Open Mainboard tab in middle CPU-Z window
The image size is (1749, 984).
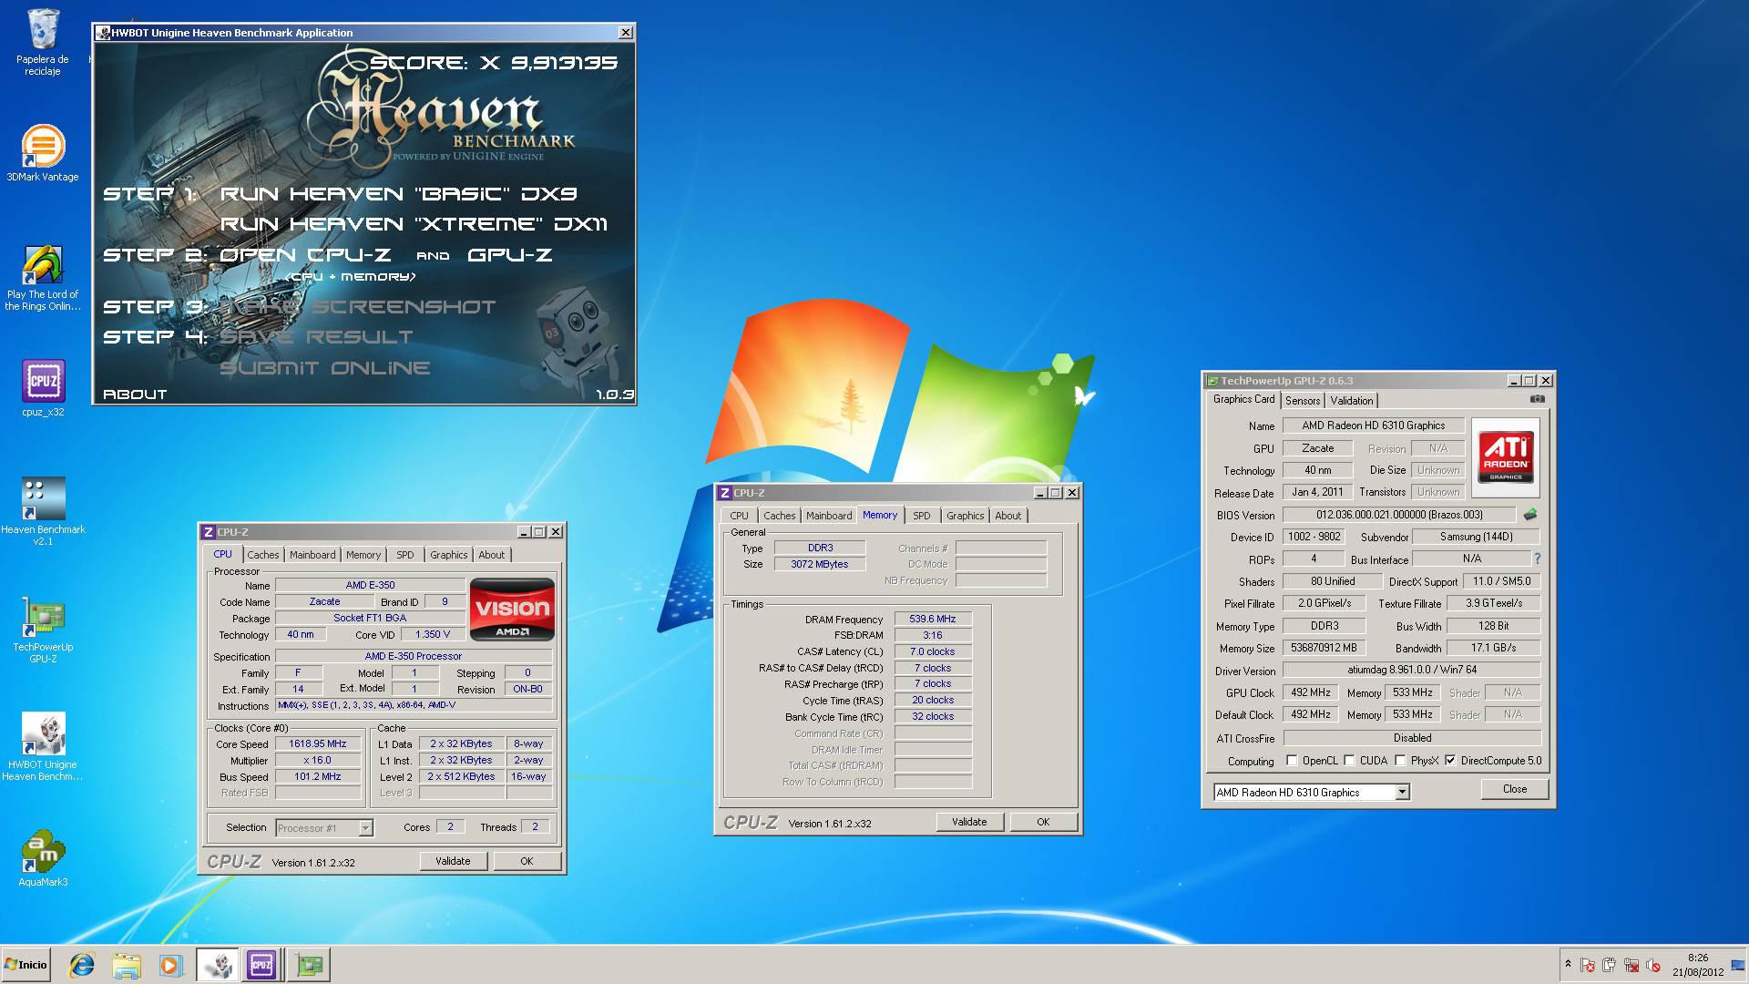pos(829,516)
